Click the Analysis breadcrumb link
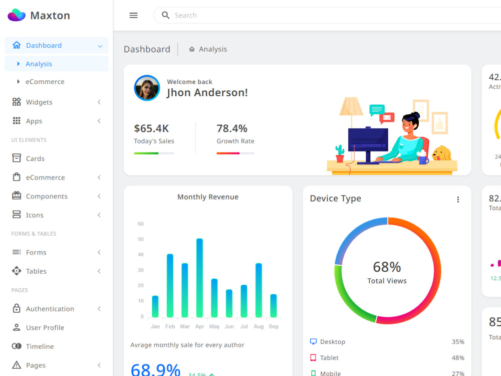This screenshot has width=501, height=376. pyautogui.click(x=213, y=49)
